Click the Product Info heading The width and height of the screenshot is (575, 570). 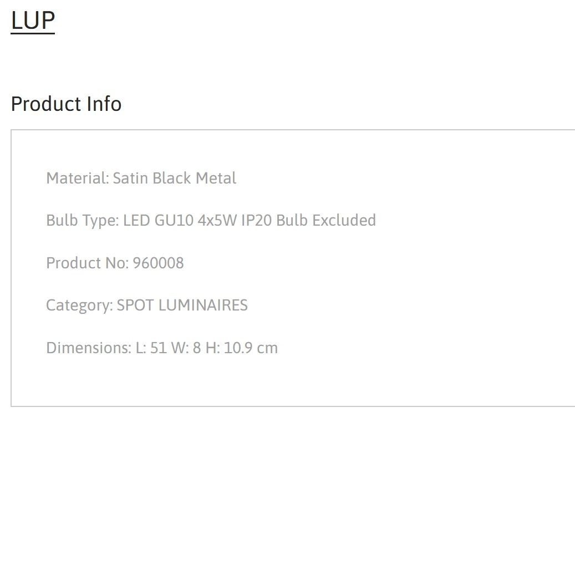[x=66, y=104]
